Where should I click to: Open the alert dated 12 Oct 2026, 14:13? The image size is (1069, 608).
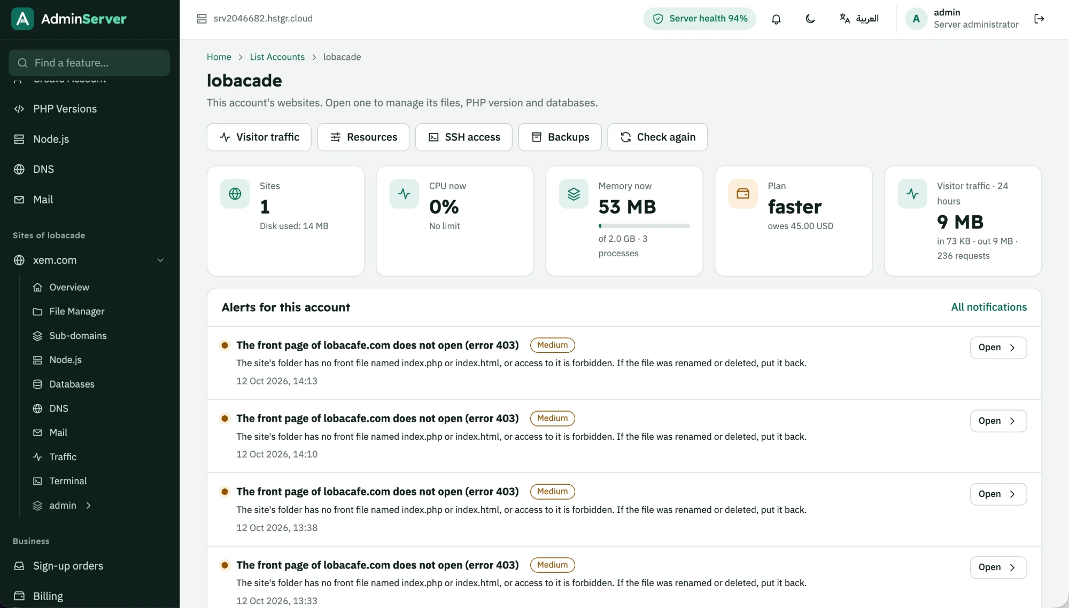pyautogui.click(x=998, y=348)
